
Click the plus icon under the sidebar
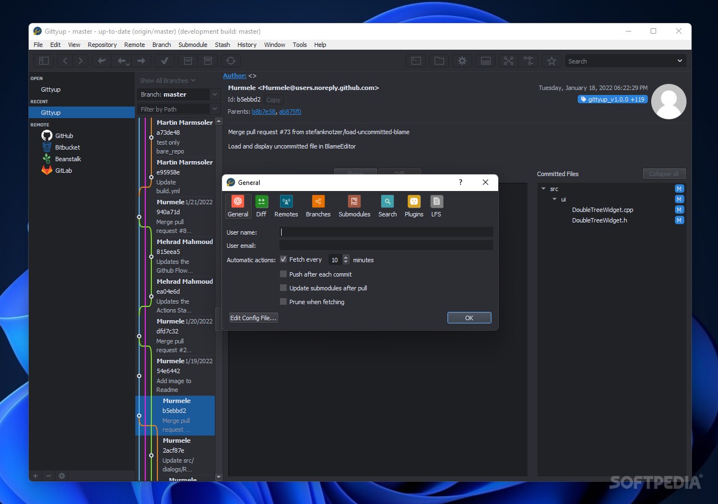[35, 475]
